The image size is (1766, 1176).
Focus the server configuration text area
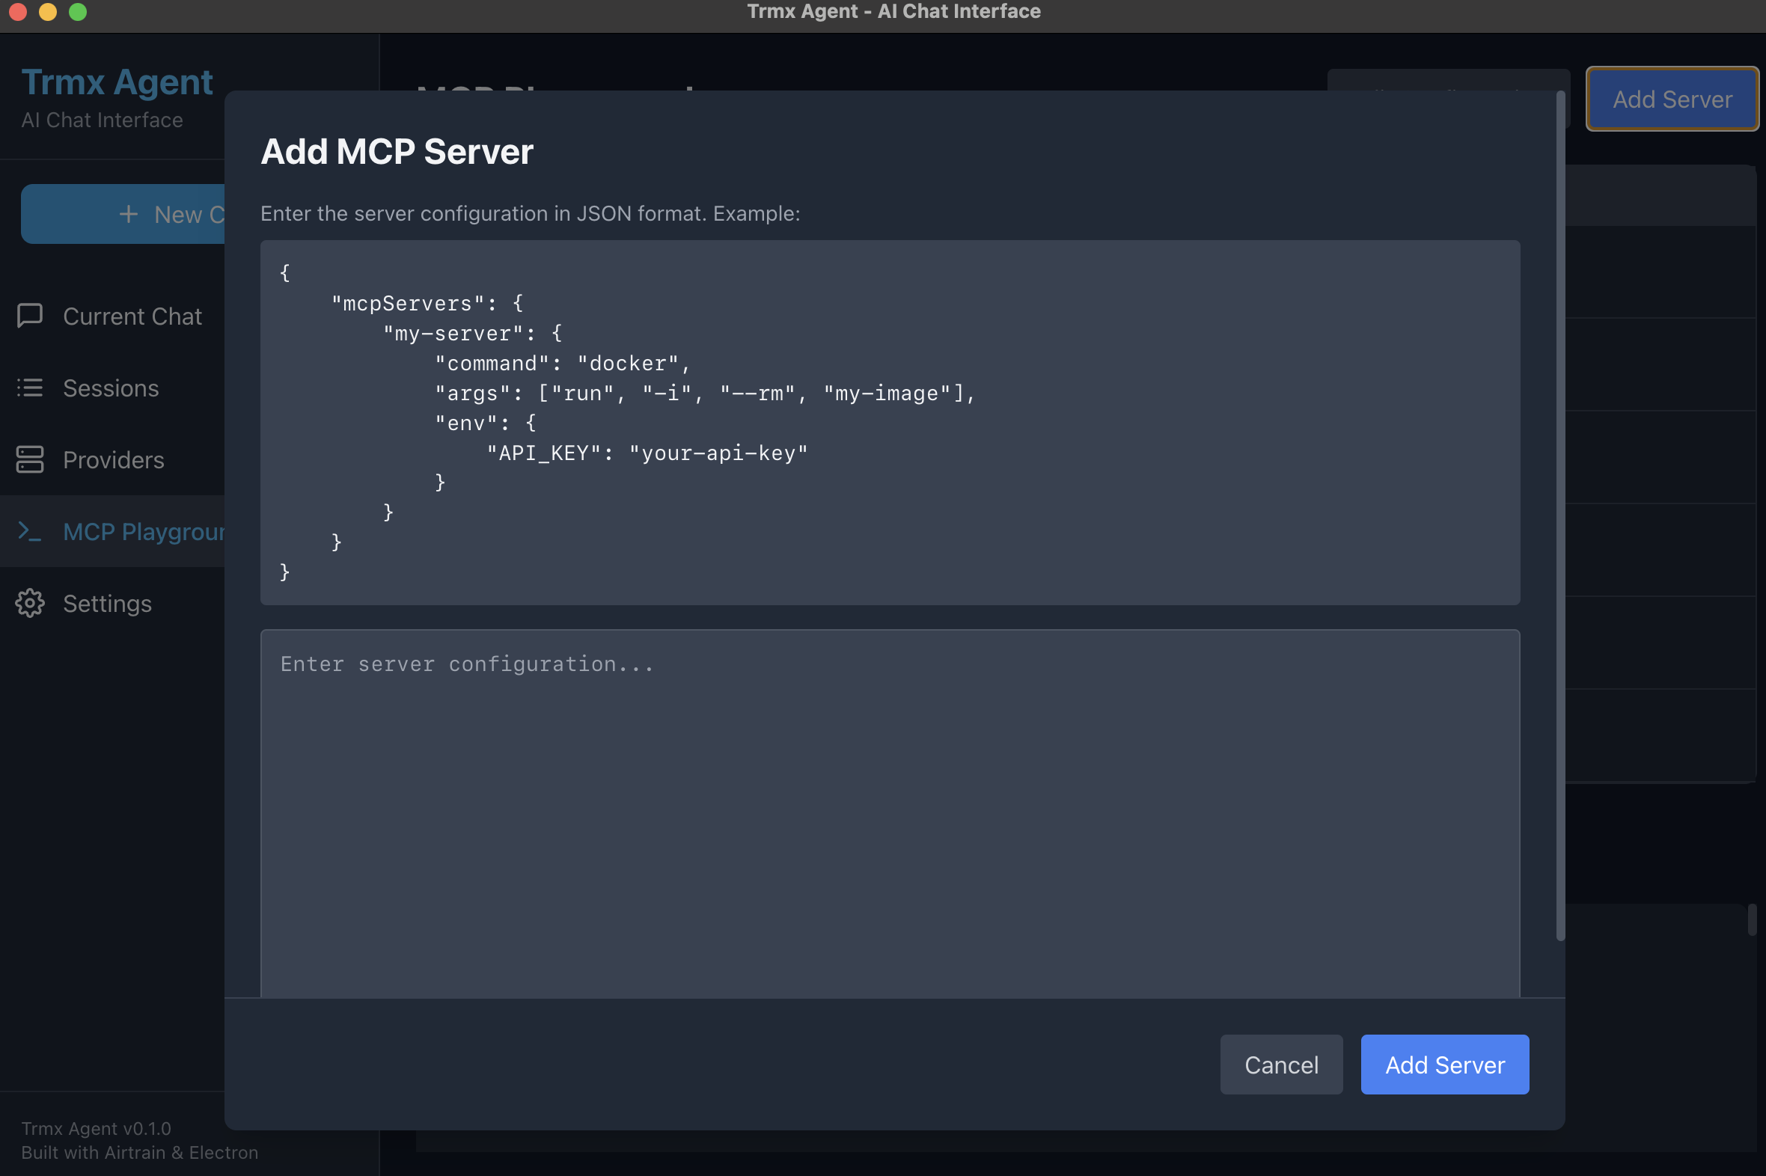[890, 814]
